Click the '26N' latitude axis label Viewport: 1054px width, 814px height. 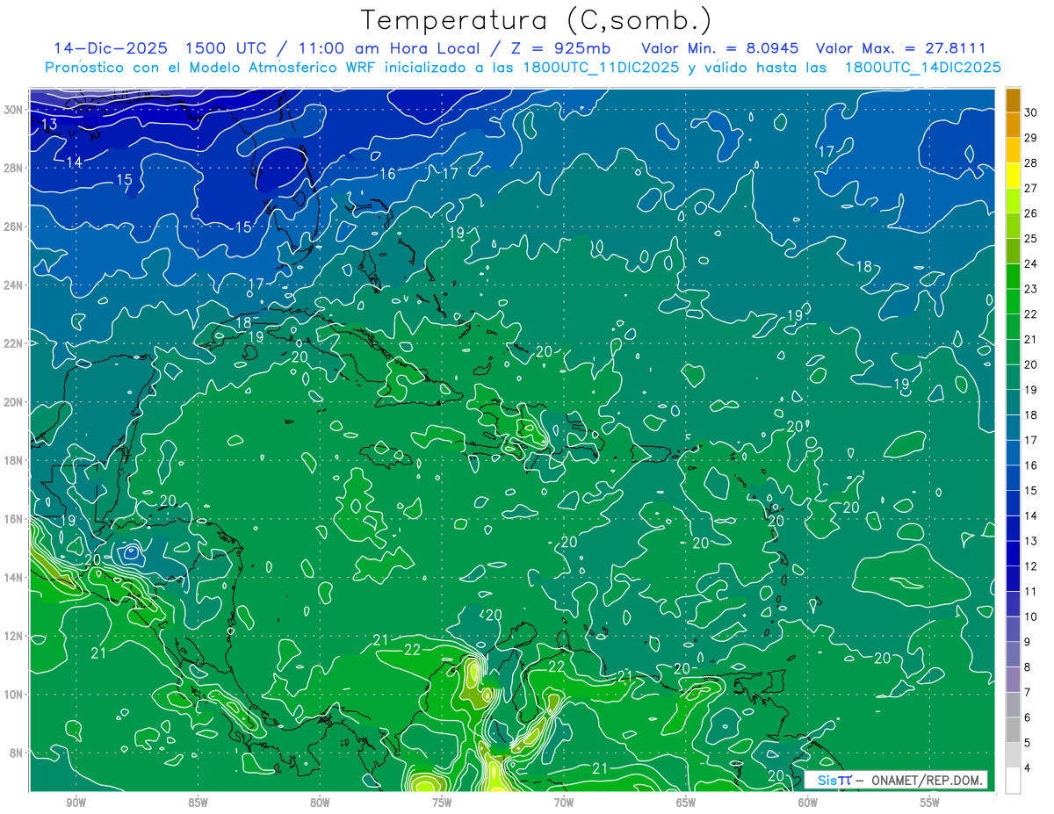coord(13,227)
